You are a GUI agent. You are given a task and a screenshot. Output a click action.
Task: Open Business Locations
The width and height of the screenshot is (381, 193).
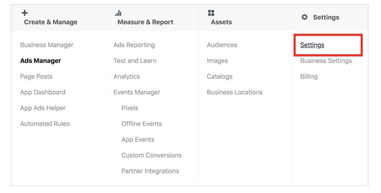pyautogui.click(x=235, y=92)
